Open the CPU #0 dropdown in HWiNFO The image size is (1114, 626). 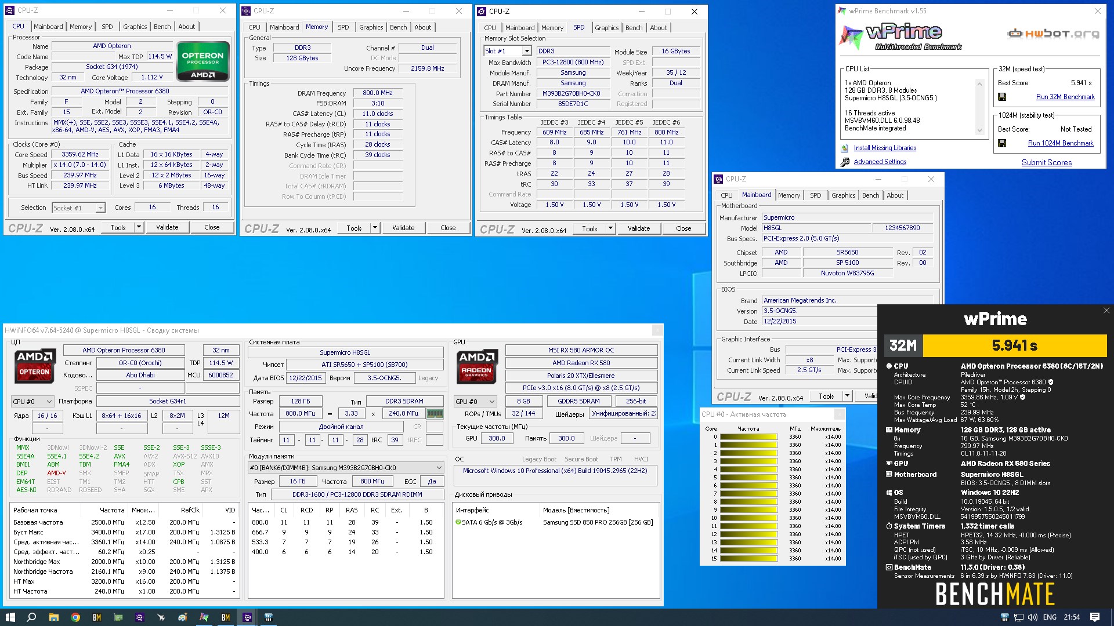click(33, 401)
